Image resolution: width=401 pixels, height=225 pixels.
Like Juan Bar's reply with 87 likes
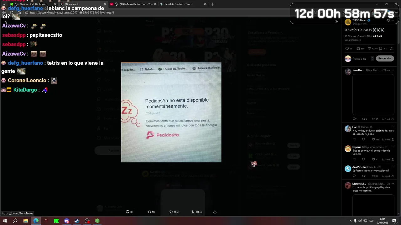373,119
